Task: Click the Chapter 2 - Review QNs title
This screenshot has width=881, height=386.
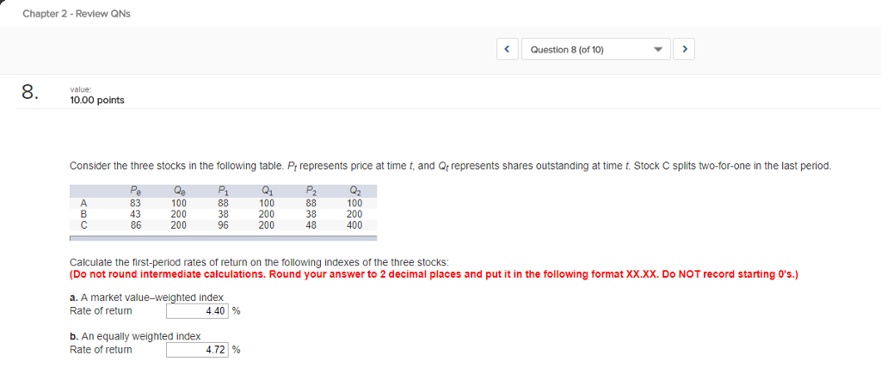Action: (77, 14)
